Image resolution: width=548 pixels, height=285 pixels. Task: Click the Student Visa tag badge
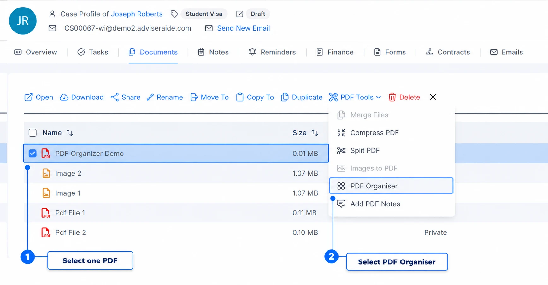204,14
